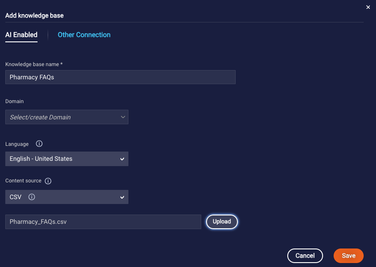
Task: Click the orange Save button
Action: click(x=349, y=256)
